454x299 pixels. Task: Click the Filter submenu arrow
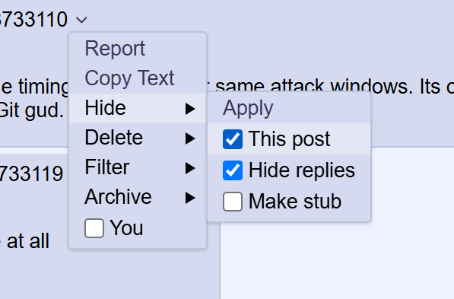coord(190,168)
